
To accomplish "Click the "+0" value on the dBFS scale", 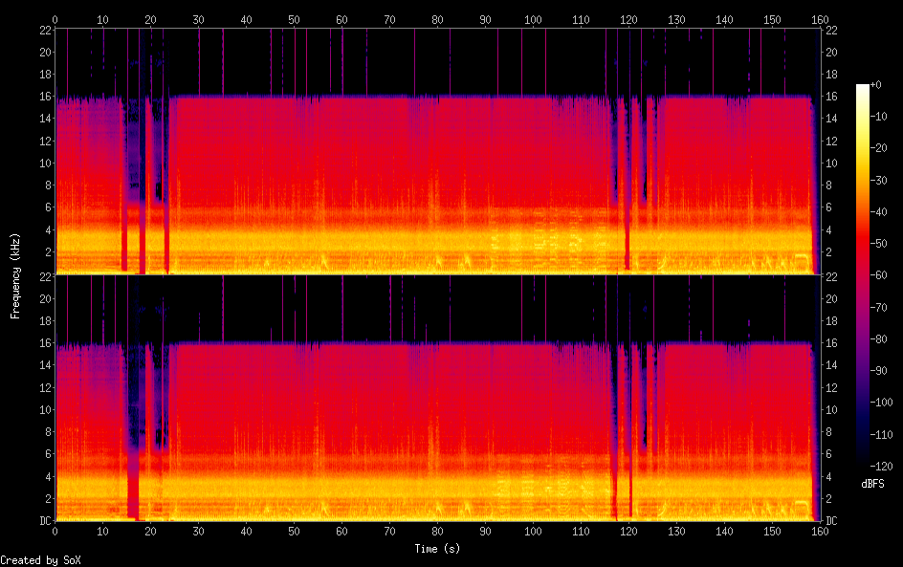I will (x=875, y=84).
